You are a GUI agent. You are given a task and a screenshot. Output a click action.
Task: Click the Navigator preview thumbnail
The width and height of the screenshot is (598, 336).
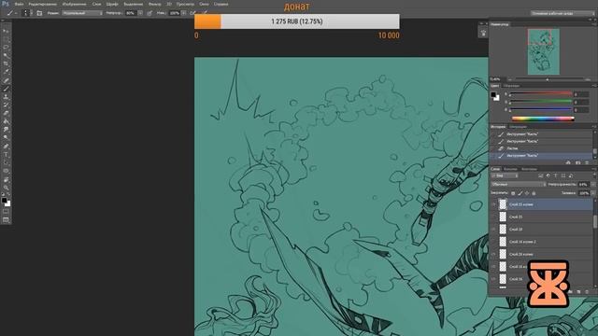point(544,51)
